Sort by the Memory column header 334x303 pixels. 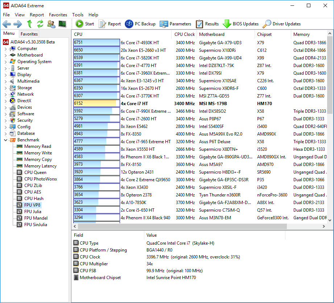tap(309, 34)
